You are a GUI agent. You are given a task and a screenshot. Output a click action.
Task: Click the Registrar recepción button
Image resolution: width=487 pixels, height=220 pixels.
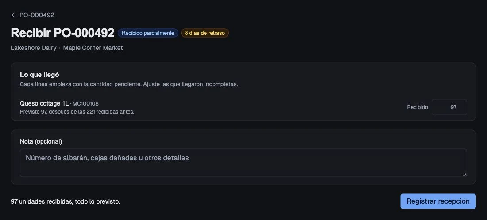(438, 201)
